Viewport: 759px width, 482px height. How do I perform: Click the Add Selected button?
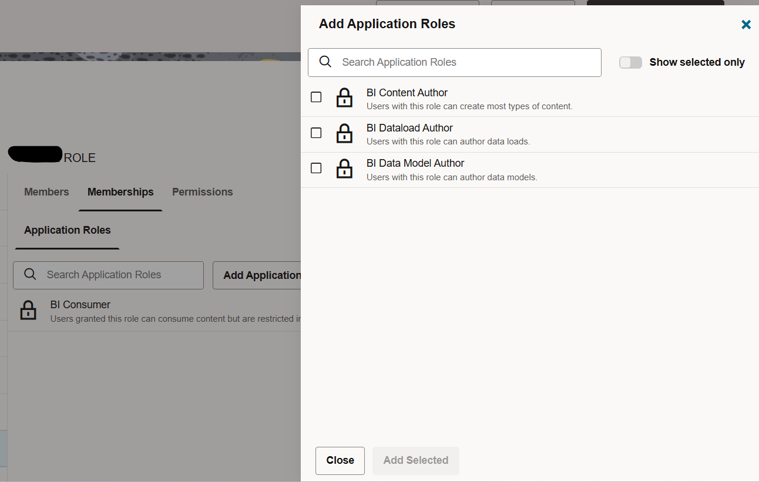(416, 460)
